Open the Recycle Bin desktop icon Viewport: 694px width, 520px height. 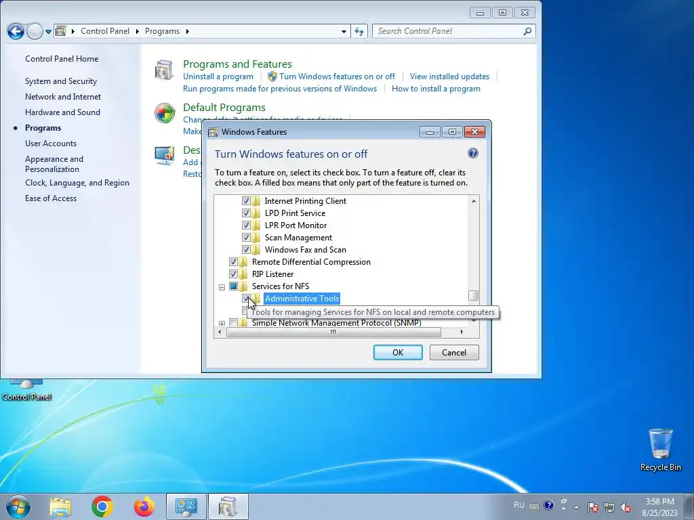(660, 450)
